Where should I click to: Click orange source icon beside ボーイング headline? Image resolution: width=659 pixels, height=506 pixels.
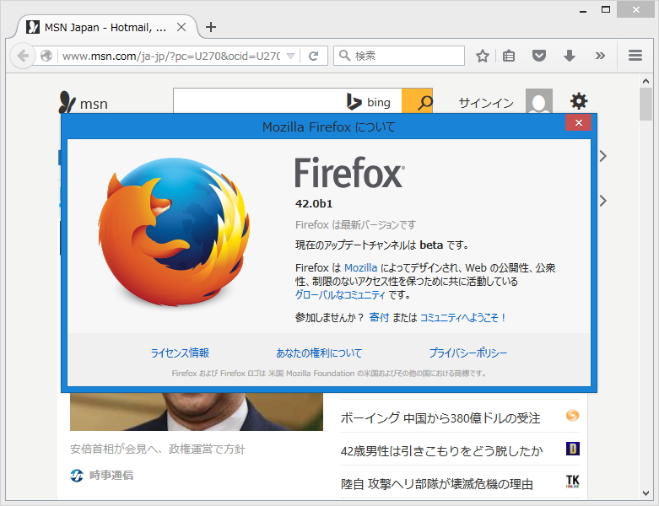pos(572,416)
